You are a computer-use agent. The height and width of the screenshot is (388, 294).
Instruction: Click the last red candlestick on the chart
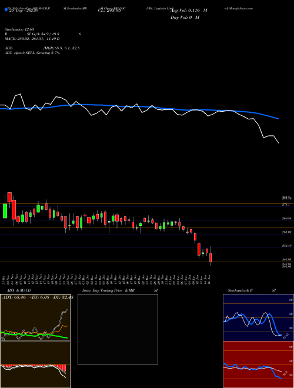tap(211, 257)
